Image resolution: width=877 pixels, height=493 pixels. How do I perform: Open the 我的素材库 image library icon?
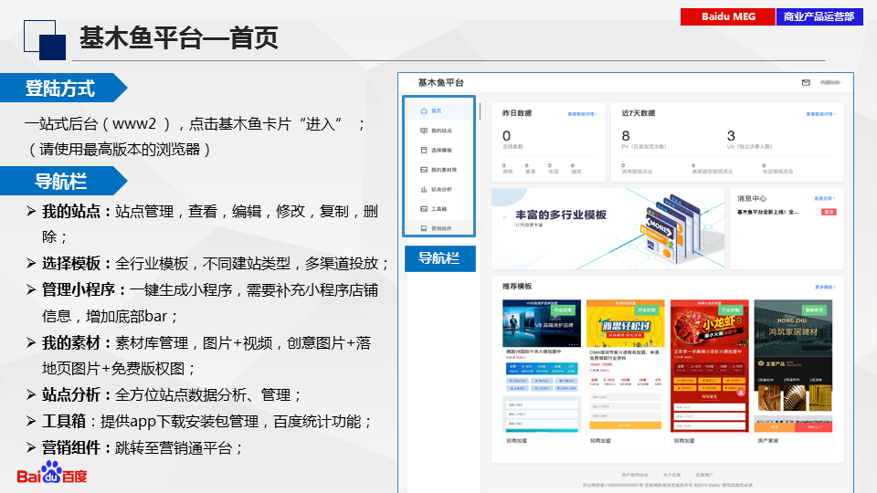(424, 170)
